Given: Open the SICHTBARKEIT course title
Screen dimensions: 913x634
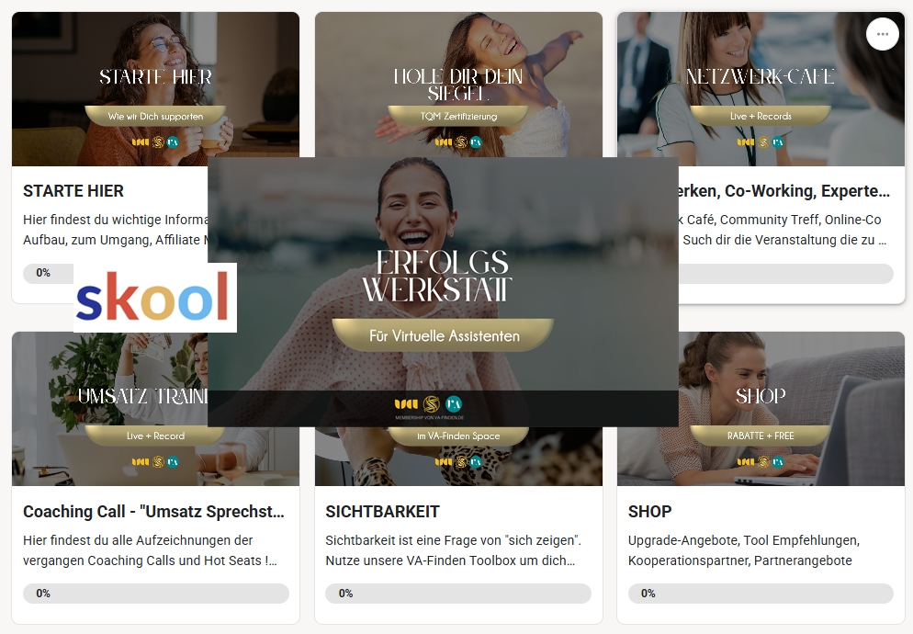Looking at the screenshot, I should (x=382, y=512).
